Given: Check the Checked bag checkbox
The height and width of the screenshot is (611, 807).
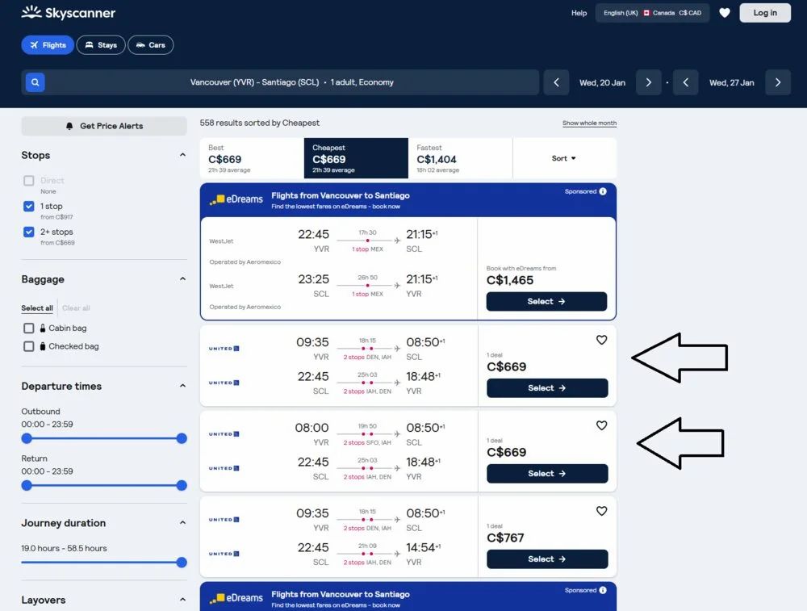Looking at the screenshot, I should click(x=29, y=346).
